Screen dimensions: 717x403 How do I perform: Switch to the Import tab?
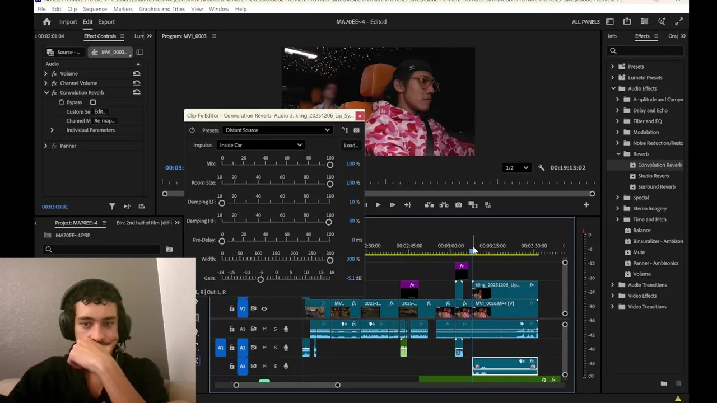click(68, 22)
